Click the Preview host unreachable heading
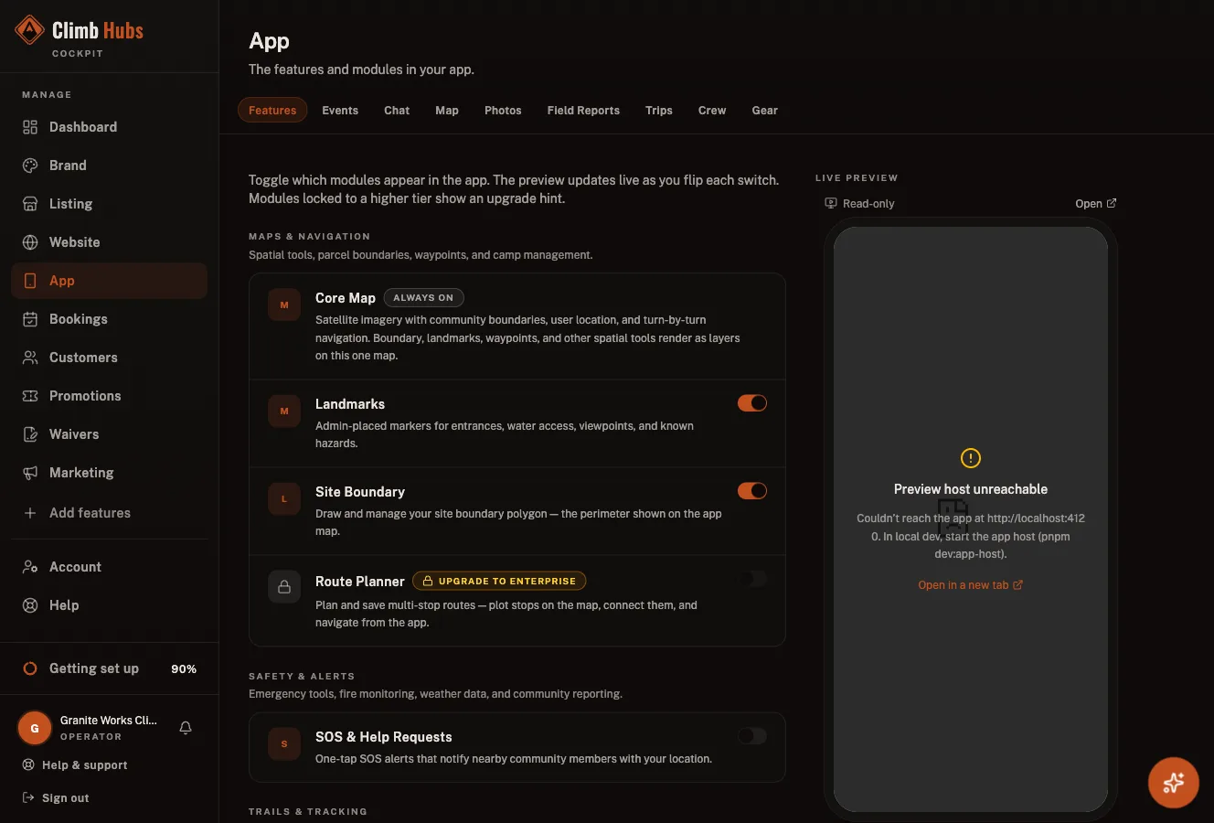Viewport: 1214px width, 823px height. (x=971, y=489)
